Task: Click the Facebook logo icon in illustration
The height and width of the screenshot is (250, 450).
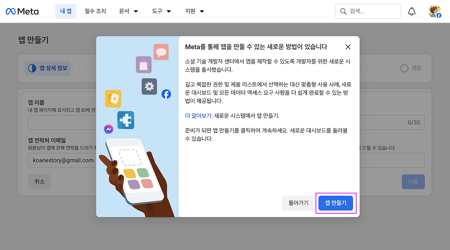Action: [166, 94]
